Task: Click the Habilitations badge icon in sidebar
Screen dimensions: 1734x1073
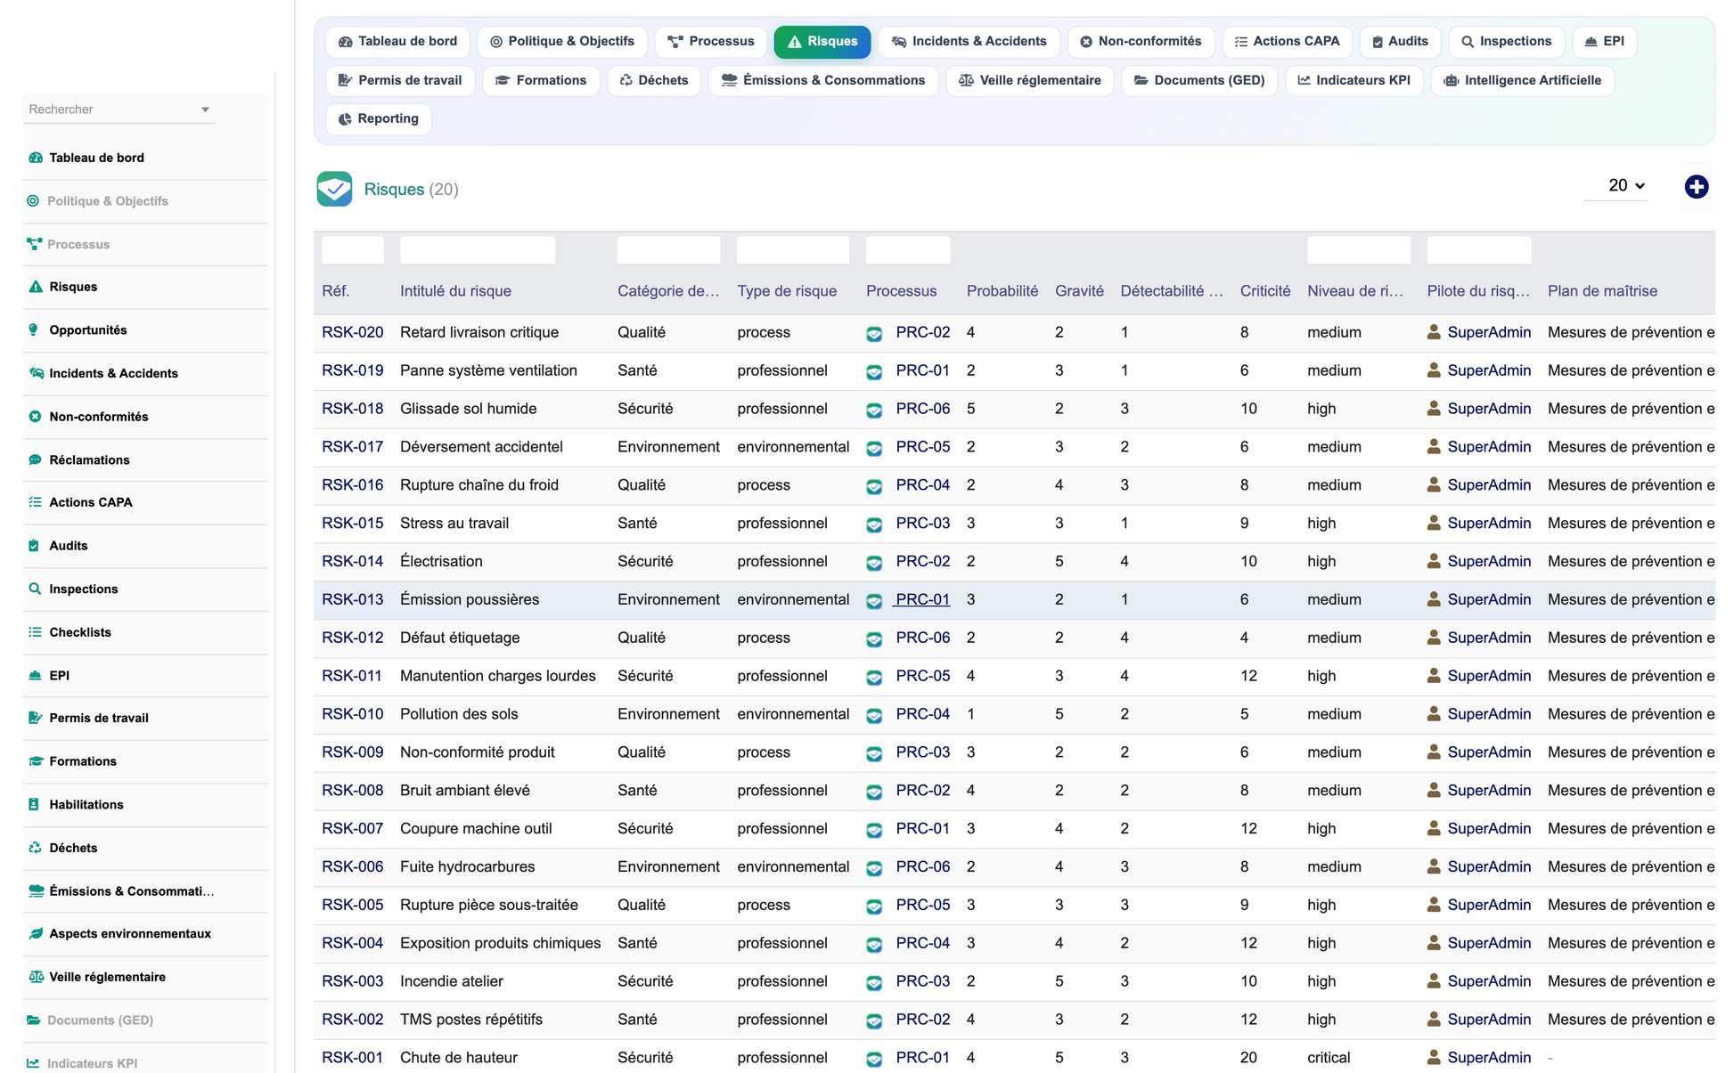Action: (34, 804)
